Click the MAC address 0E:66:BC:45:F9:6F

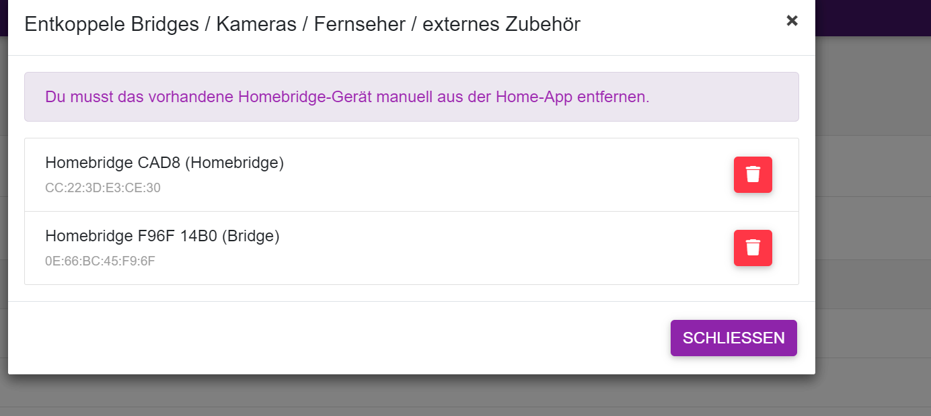[100, 261]
